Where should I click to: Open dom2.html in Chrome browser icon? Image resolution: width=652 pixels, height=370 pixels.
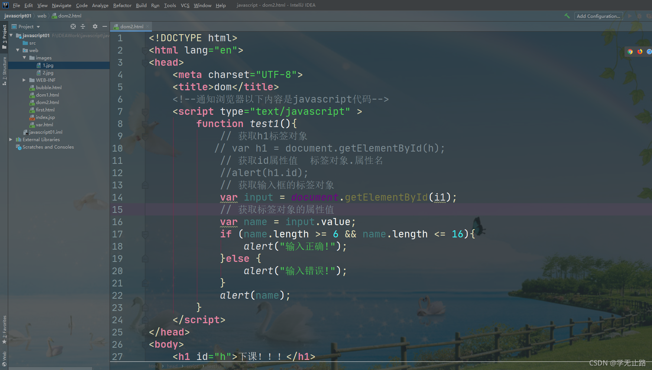(x=630, y=52)
